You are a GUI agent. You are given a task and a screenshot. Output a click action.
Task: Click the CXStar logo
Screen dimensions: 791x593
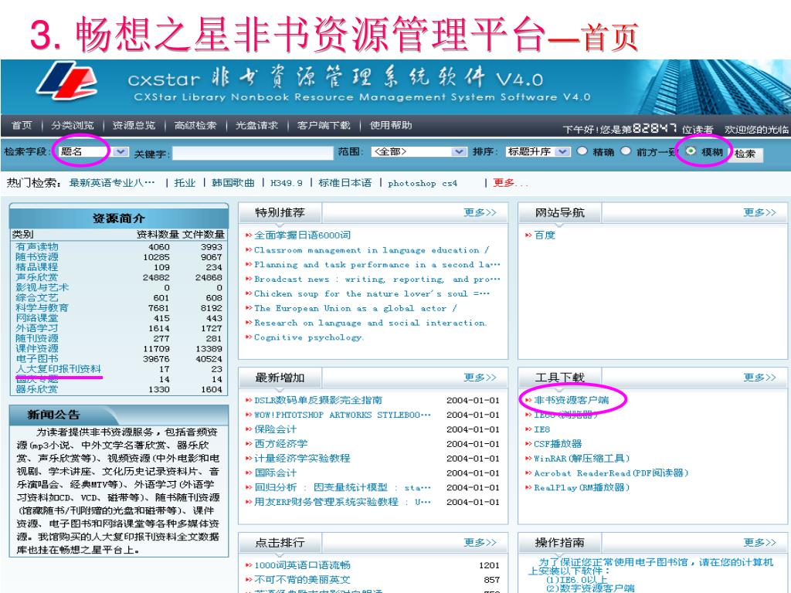pyautogui.click(x=67, y=80)
